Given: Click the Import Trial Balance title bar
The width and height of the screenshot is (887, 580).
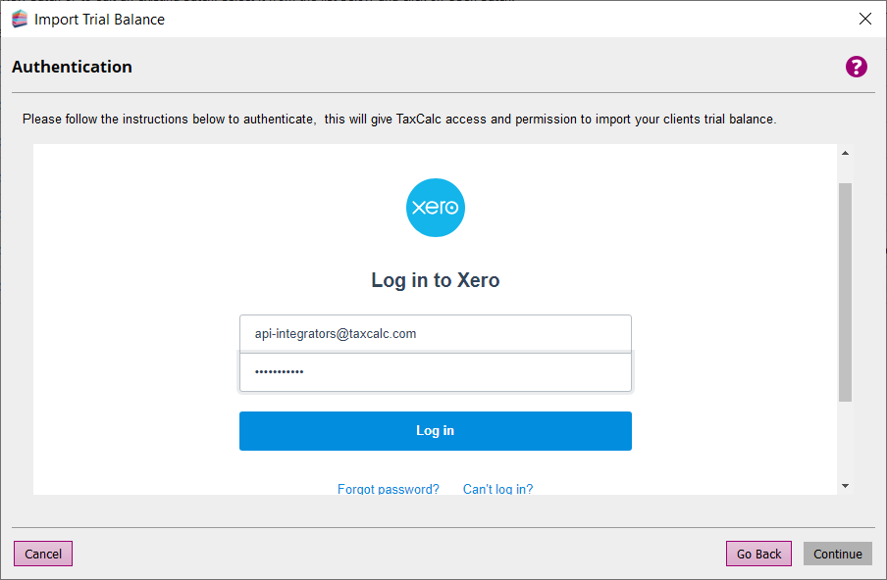Looking at the screenshot, I should 392,19.
